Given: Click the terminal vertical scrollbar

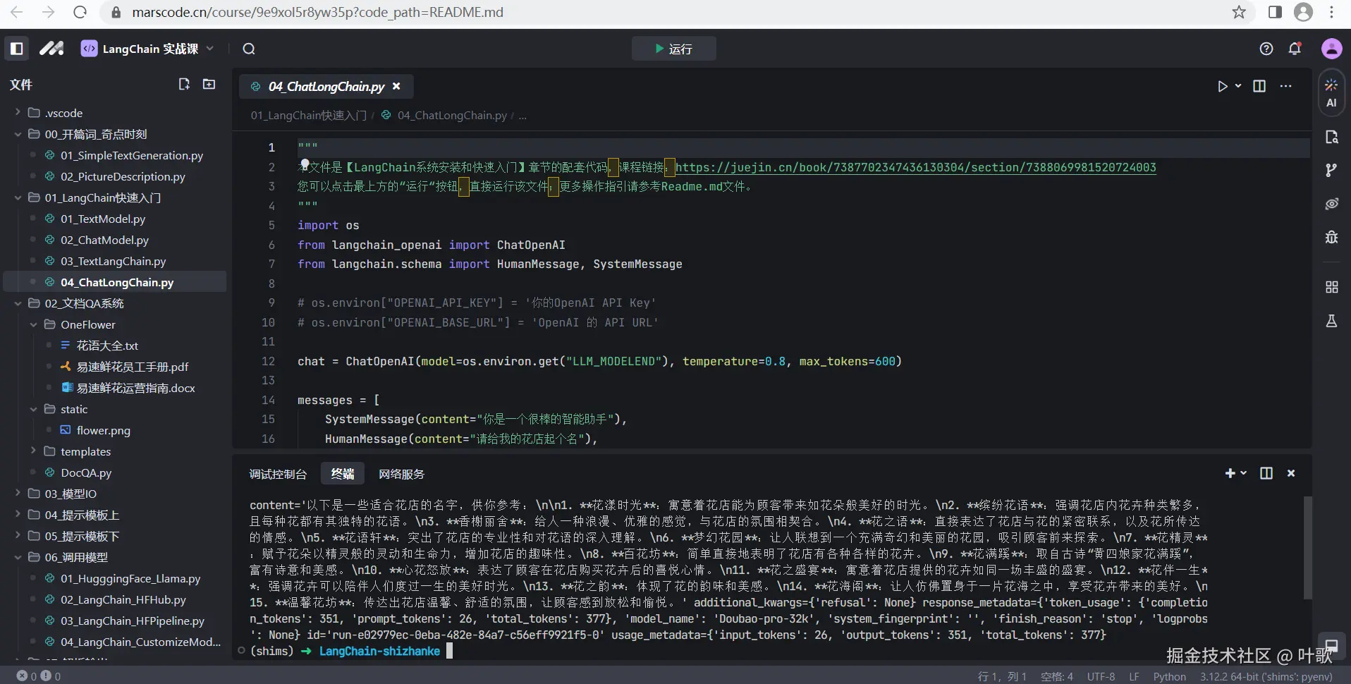Looking at the screenshot, I should tap(1307, 546).
